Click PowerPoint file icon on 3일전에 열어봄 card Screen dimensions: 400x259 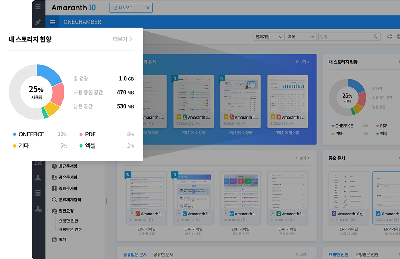(279, 117)
